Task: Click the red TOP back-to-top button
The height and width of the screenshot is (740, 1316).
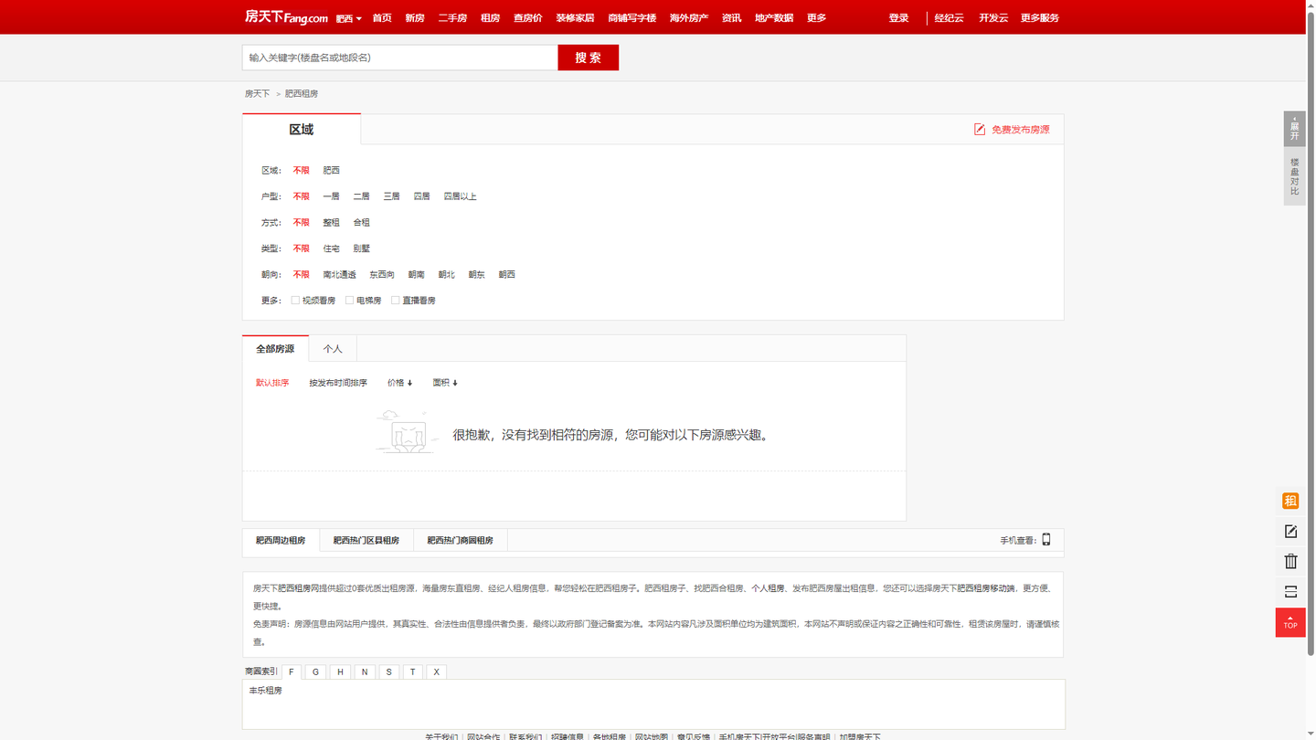Action: 1290,622
